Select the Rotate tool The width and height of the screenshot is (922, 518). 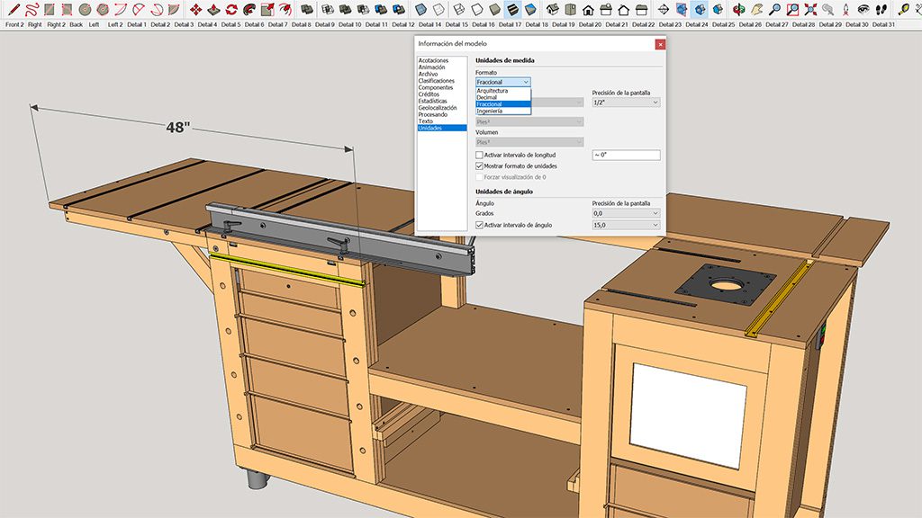coord(231,9)
